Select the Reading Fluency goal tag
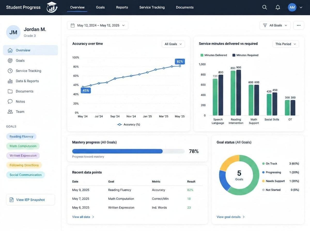The height and width of the screenshot is (231, 310). [21, 136]
